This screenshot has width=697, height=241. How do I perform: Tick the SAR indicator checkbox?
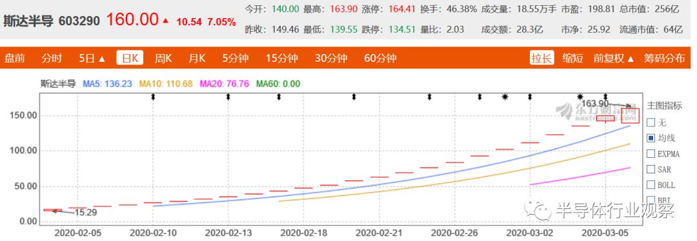click(651, 169)
